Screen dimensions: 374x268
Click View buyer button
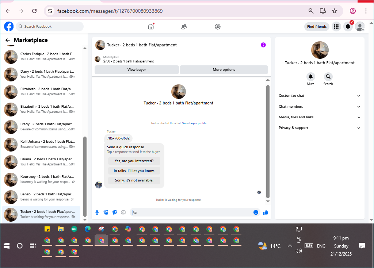[137, 70]
